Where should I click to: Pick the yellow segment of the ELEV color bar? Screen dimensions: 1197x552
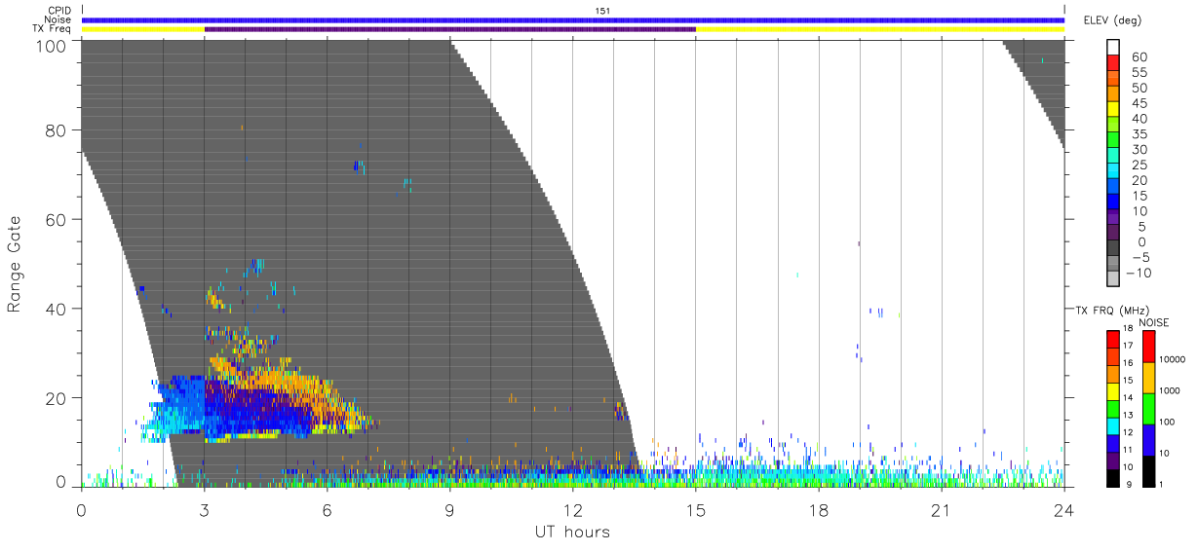1113,111
